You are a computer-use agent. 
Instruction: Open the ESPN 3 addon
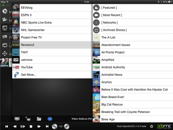[52, 15]
